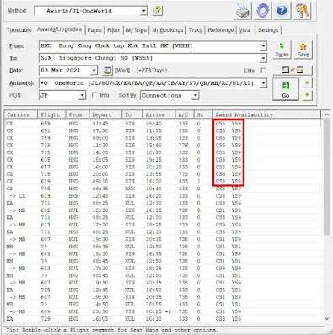This screenshot has width=333, height=335.
Task: Click the Arrive column header
Action: click(x=158, y=114)
